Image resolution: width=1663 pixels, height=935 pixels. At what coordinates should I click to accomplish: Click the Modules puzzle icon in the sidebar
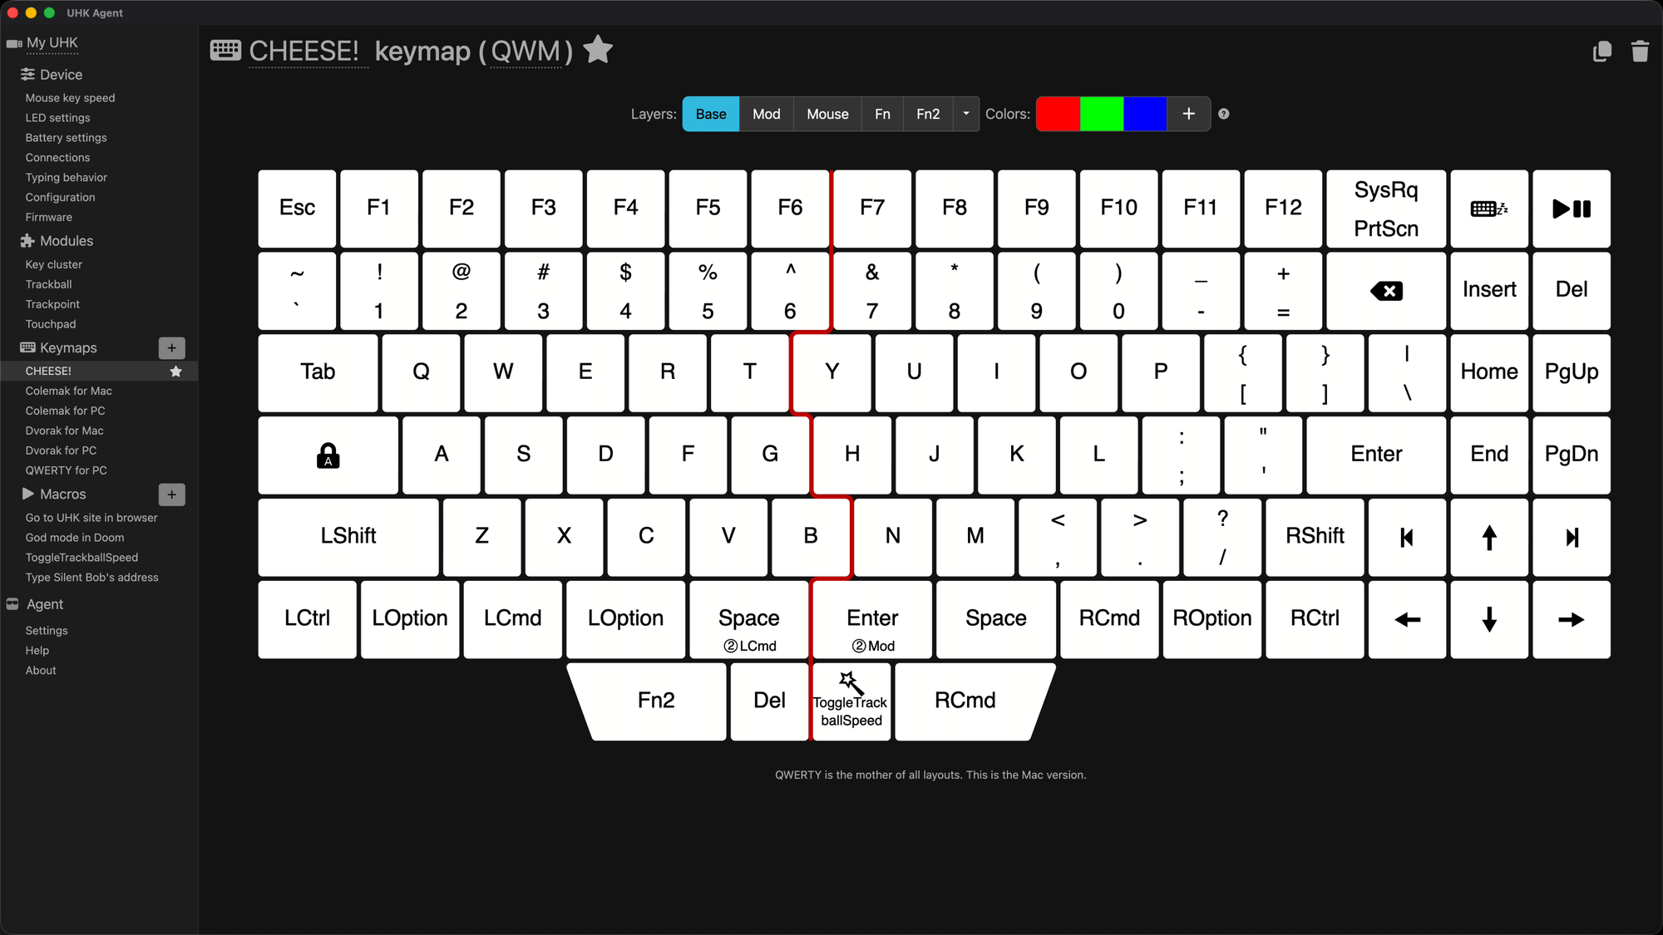click(x=27, y=241)
